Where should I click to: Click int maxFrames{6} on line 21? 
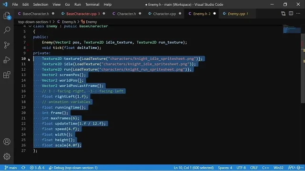61,118
